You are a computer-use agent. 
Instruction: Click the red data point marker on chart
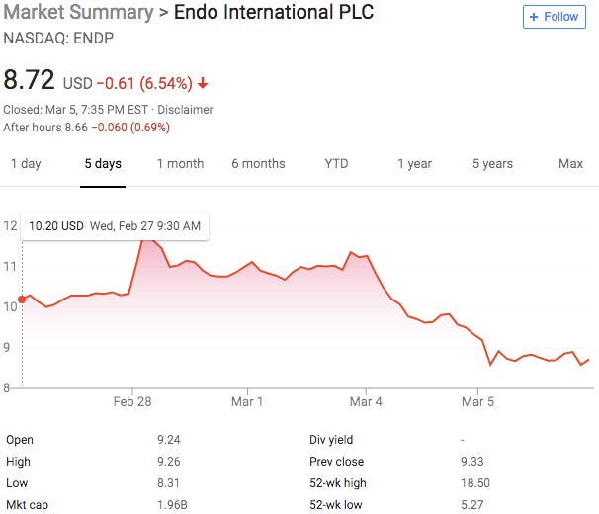(22, 298)
